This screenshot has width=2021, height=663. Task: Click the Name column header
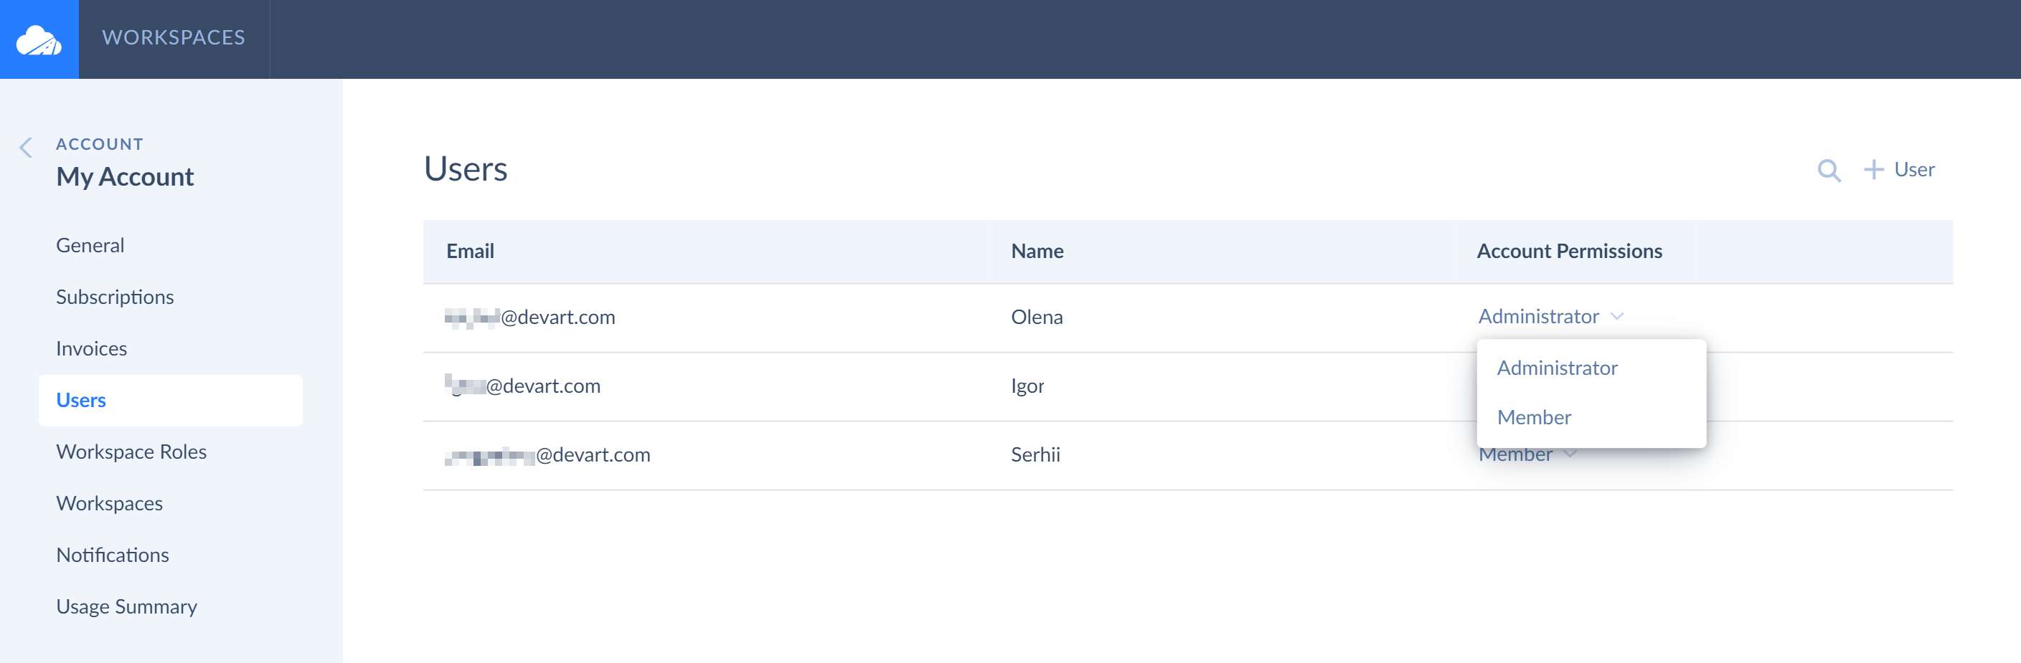pos(1037,251)
